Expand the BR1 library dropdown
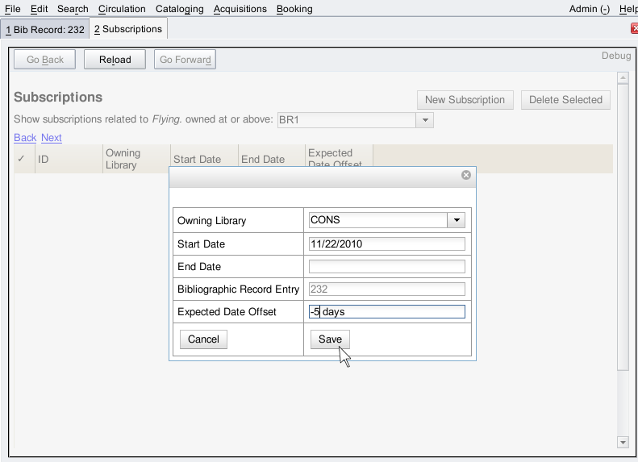Screen dimensions: 638x462 pyautogui.click(x=424, y=120)
